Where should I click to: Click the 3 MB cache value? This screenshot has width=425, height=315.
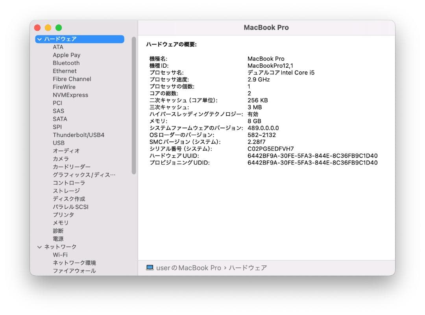click(x=255, y=107)
